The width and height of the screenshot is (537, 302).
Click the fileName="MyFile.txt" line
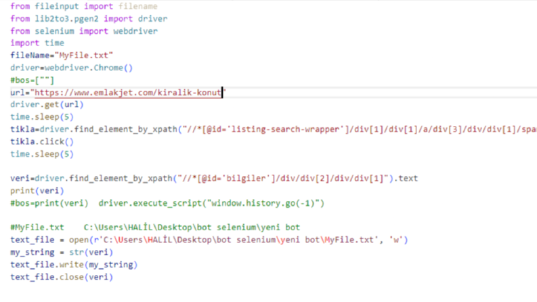(62, 55)
